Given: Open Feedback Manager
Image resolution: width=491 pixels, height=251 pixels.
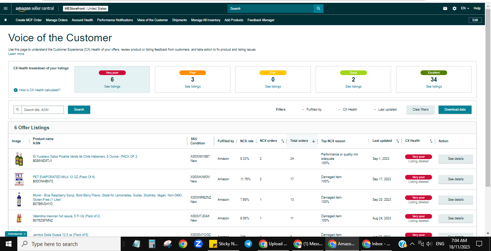Looking at the screenshot, I should tap(261, 20).
